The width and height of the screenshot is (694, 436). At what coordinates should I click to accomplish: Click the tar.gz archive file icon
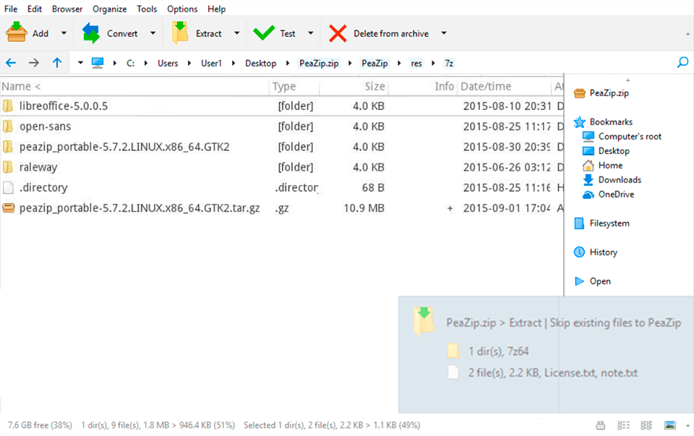click(9, 208)
